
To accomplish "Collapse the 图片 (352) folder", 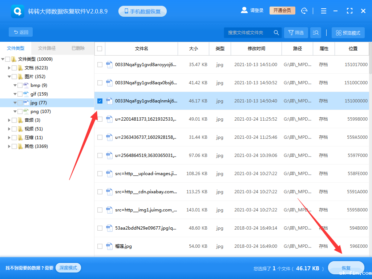I will pos(9,76).
